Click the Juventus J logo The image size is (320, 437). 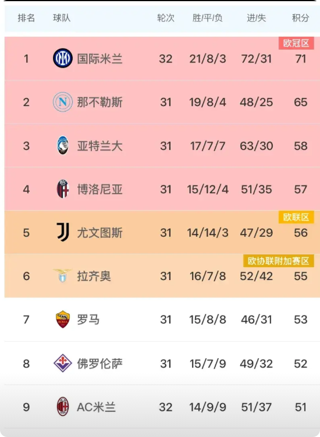tap(63, 232)
